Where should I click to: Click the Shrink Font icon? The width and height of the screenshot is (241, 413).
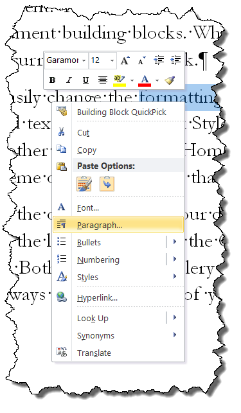[142, 60]
